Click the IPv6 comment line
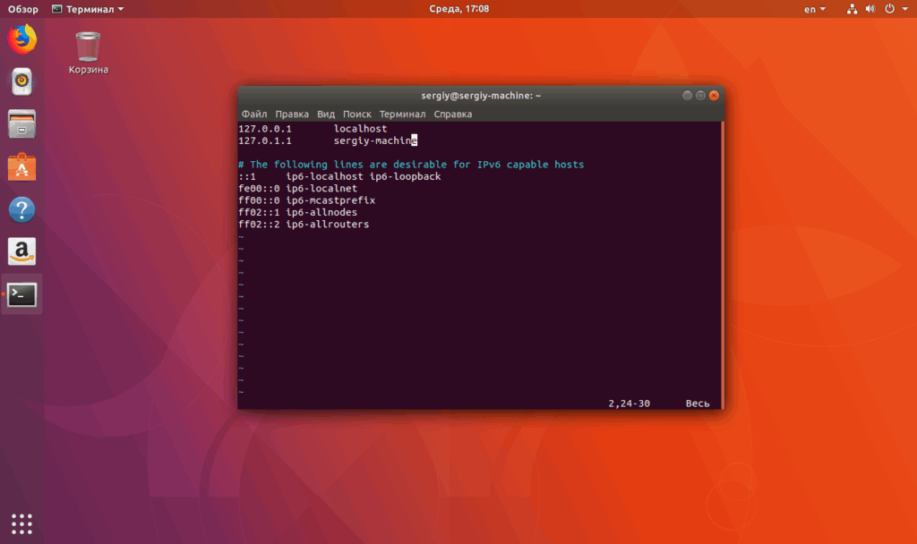This screenshot has height=544, width=917. (x=411, y=165)
